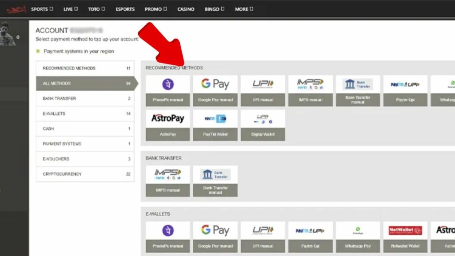Click the NetWallet logo in E-Wallets
The image size is (455, 256).
point(405,231)
